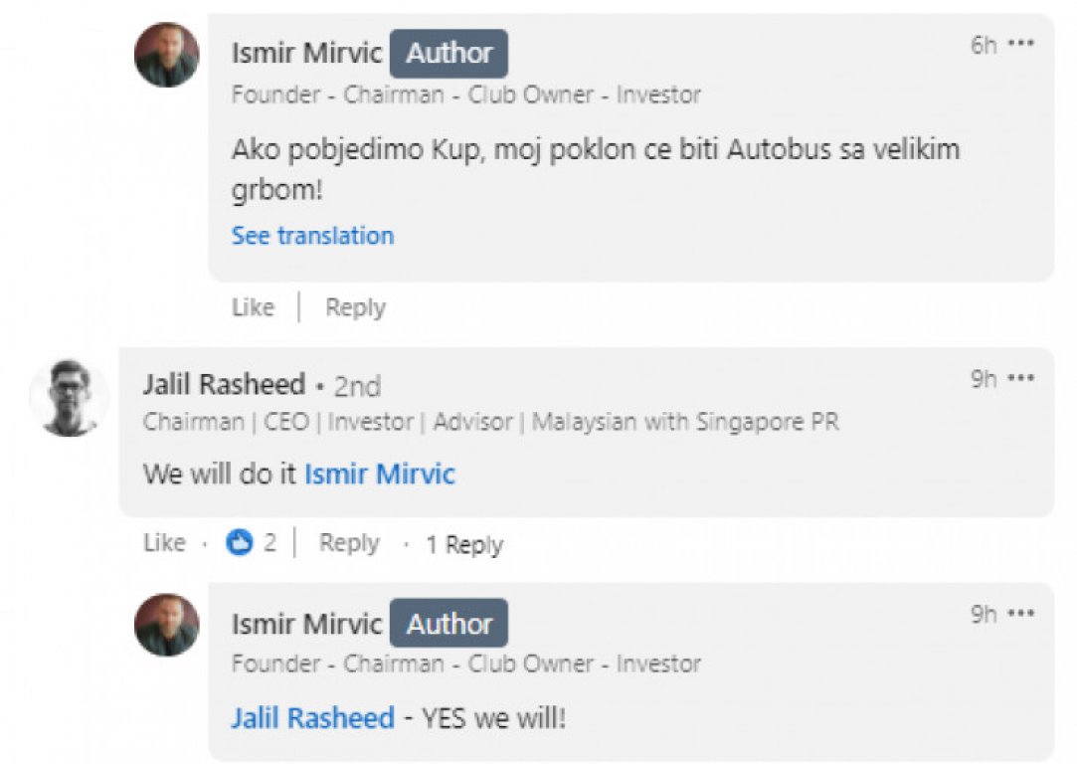
Task: Click See translation under the Autobus comment
Action: 312,236
